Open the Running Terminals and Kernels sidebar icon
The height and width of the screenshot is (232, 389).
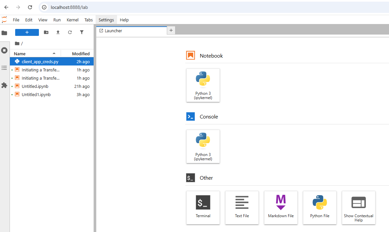tap(4, 50)
